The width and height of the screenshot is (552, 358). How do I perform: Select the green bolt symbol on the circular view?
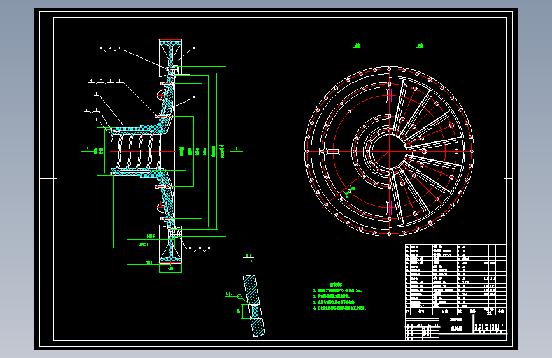pyautogui.click(x=350, y=192)
